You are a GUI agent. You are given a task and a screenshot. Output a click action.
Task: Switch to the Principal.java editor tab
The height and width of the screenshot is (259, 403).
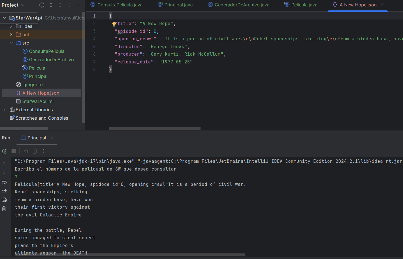175,5
